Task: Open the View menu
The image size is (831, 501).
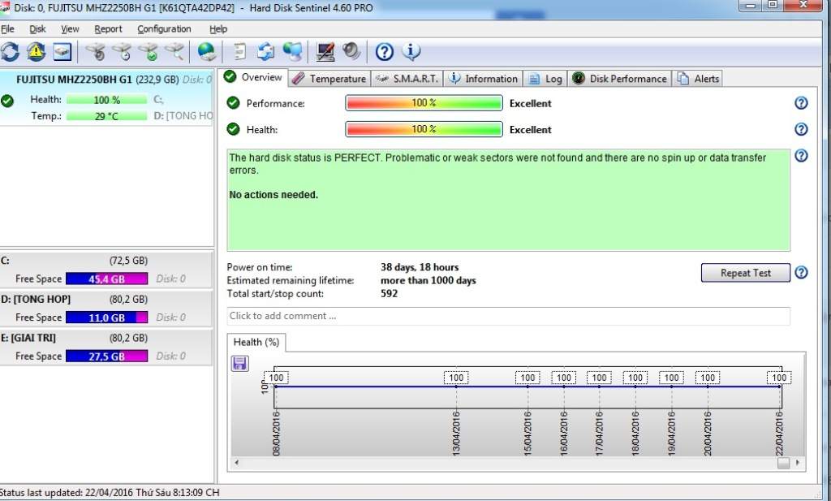Action: [x=70, y=28]
